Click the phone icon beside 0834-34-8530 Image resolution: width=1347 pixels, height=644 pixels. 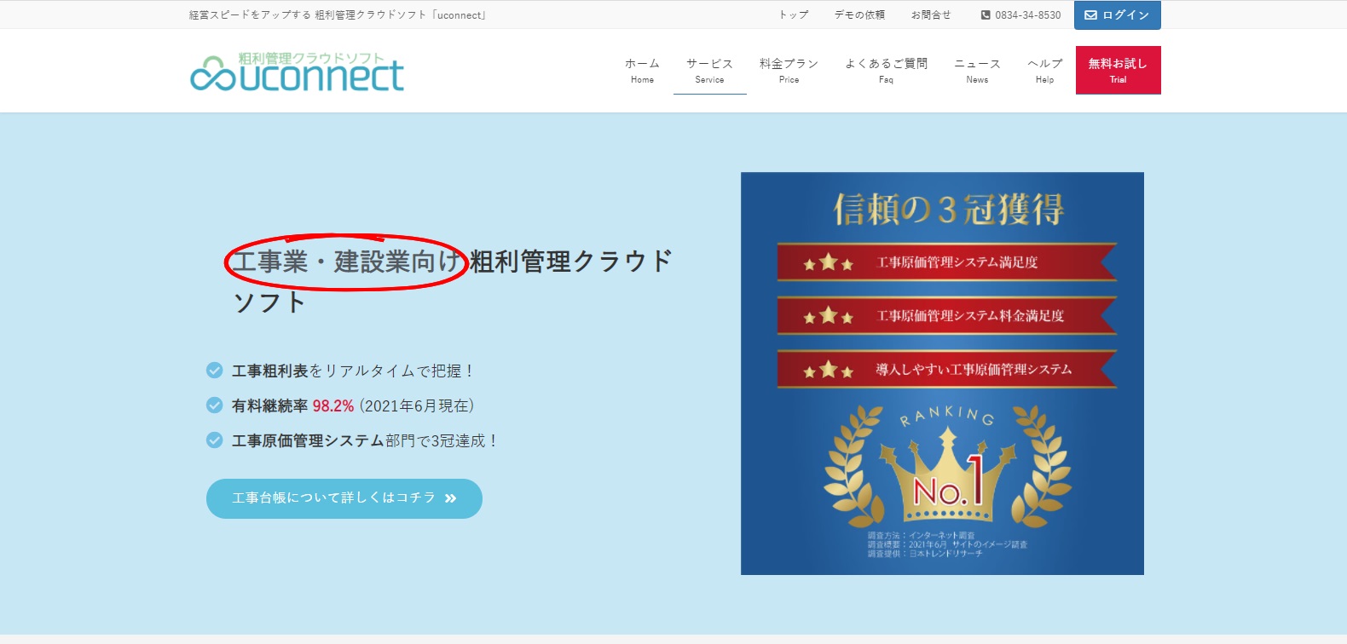986,15
